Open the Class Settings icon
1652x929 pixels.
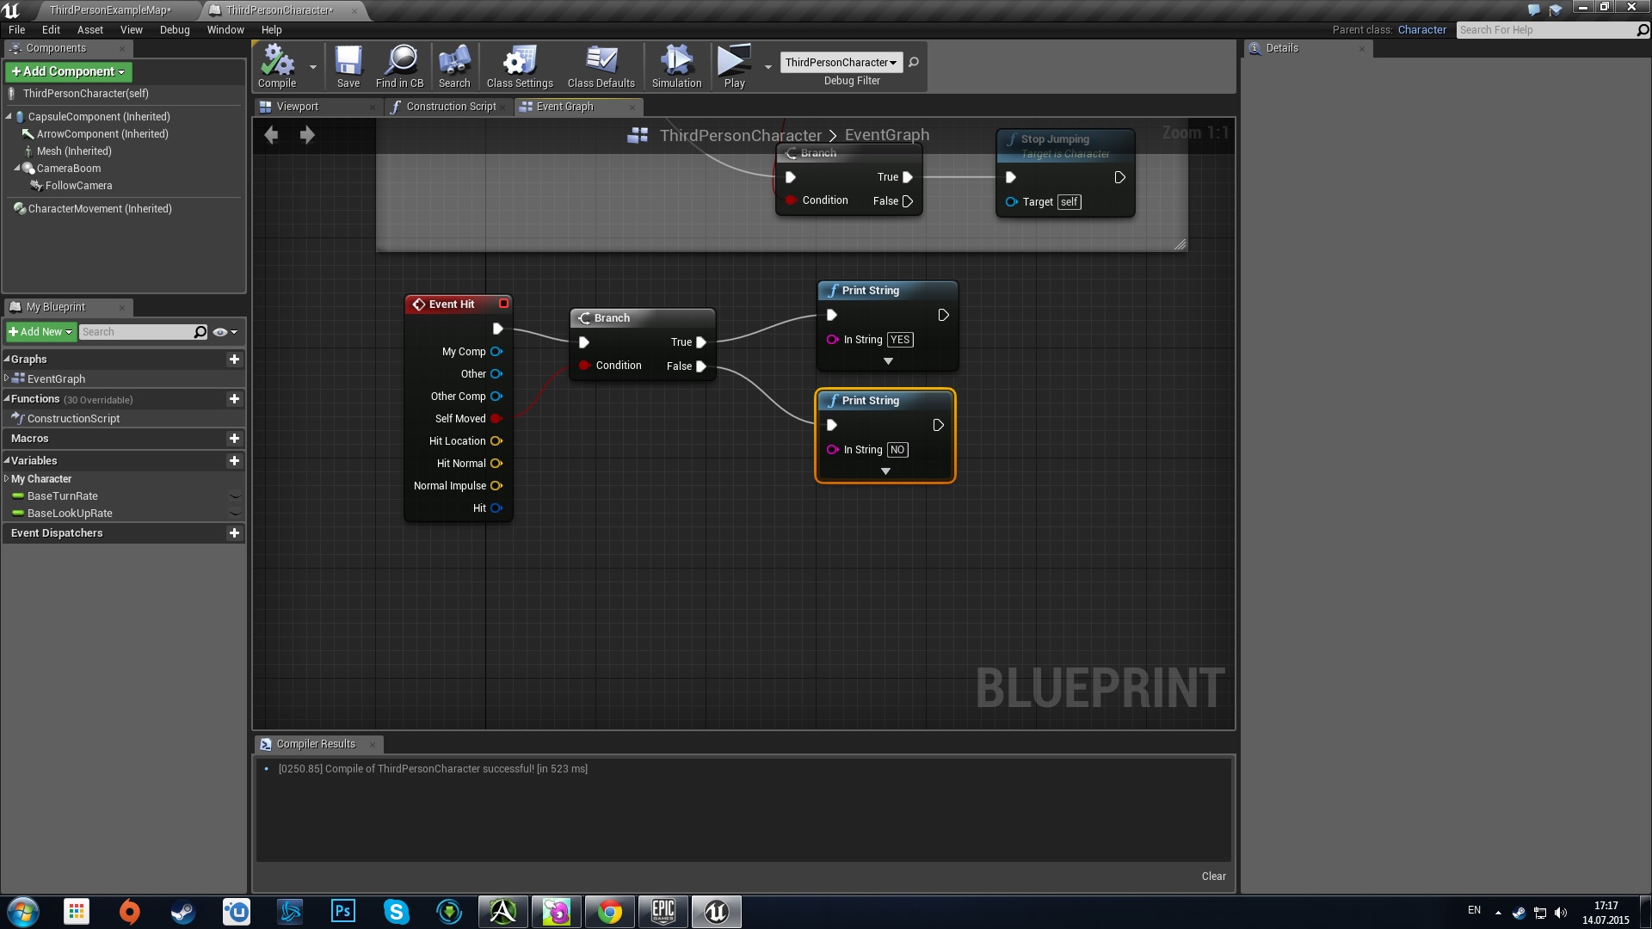pyautogui.click(x=520, y=66)
